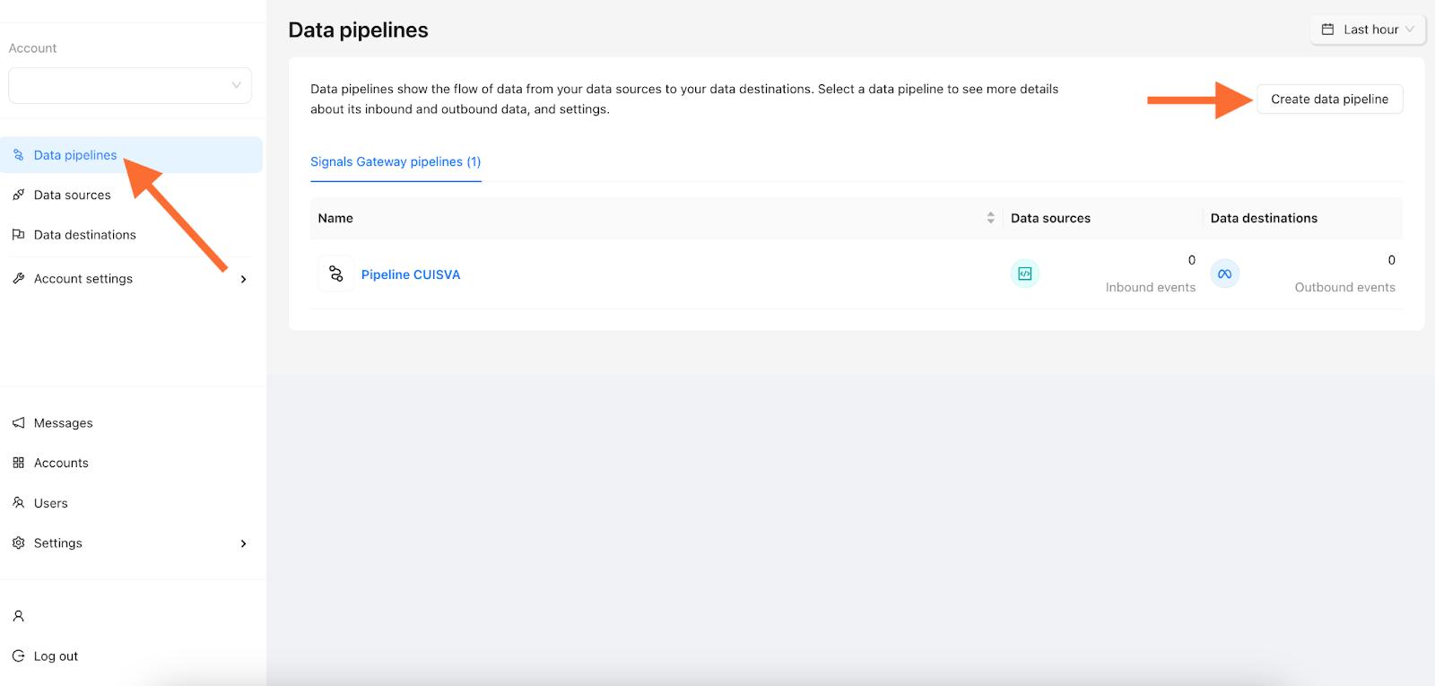
Task: Open the Pipeline CUISVA link
Action: click(411, 274)
